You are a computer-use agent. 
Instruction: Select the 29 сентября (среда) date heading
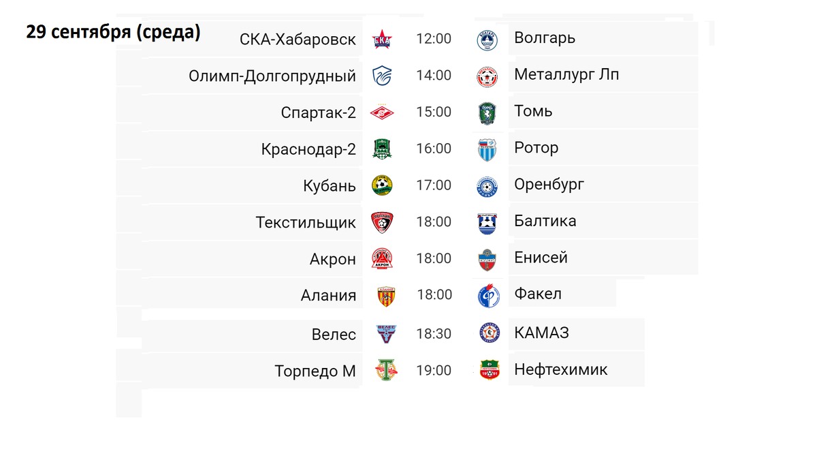(114, 32)
